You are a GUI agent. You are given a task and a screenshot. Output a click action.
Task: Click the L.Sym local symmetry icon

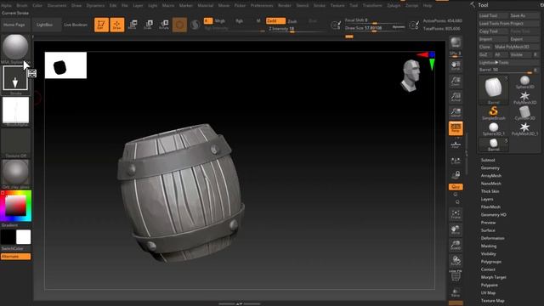coord(456,161)
